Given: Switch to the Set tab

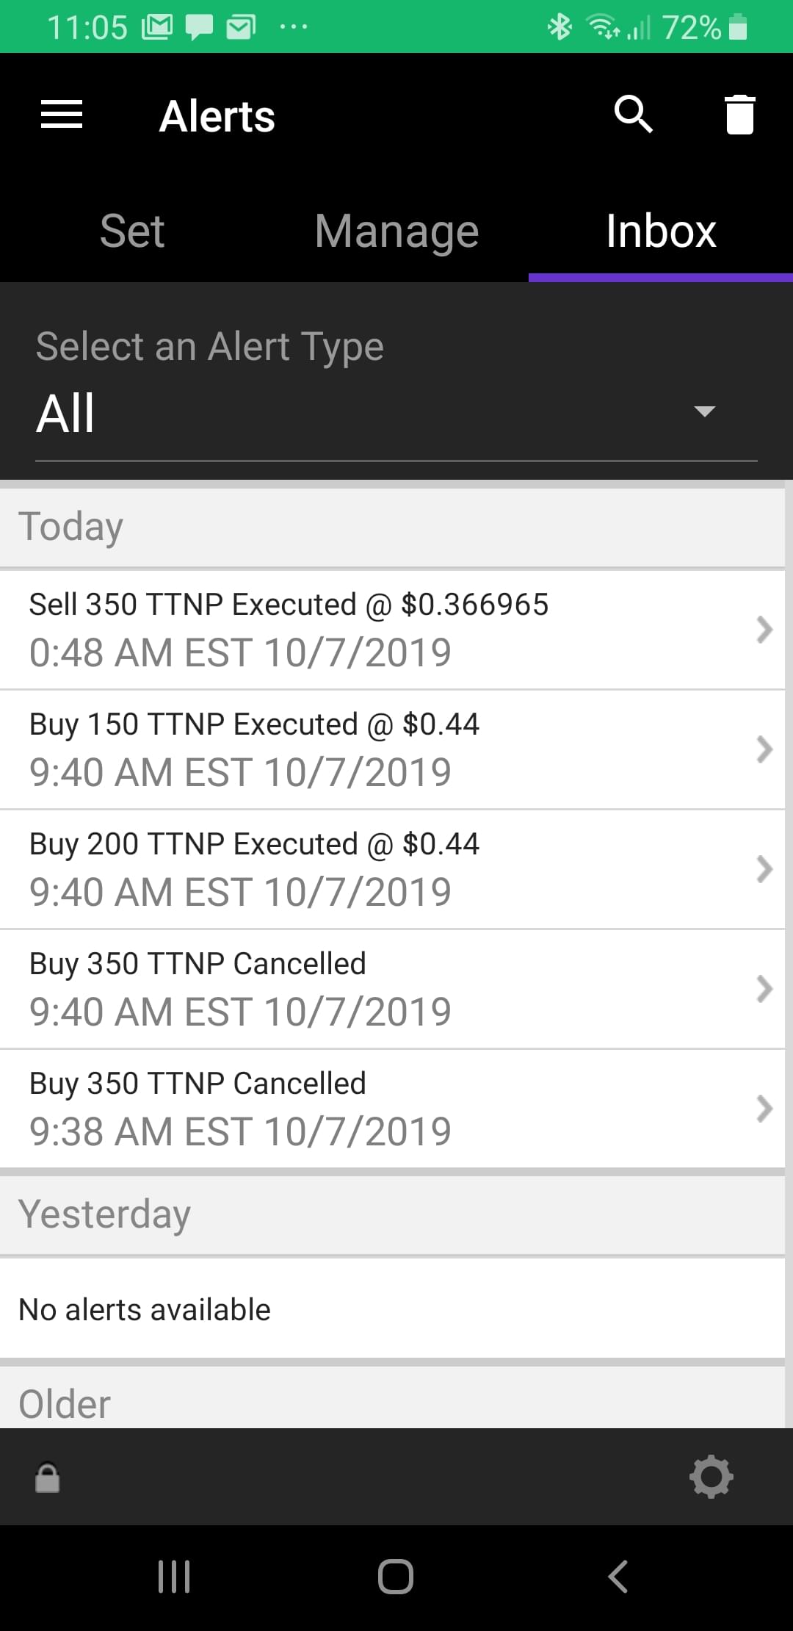Looking at the screenshot, I should tap(132, 231).
